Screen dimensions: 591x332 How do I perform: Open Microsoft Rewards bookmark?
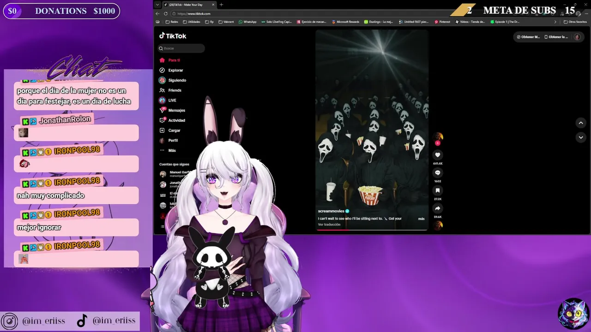[345, 22]
